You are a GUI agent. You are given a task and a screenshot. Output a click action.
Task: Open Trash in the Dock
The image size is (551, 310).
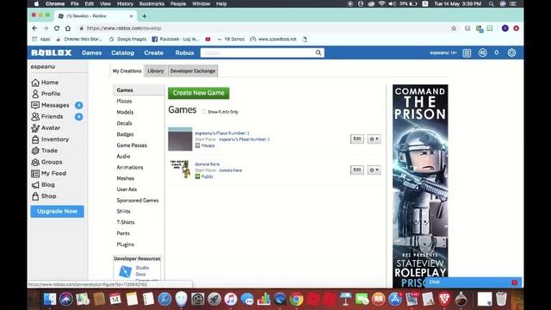click(x=501, y=299)
